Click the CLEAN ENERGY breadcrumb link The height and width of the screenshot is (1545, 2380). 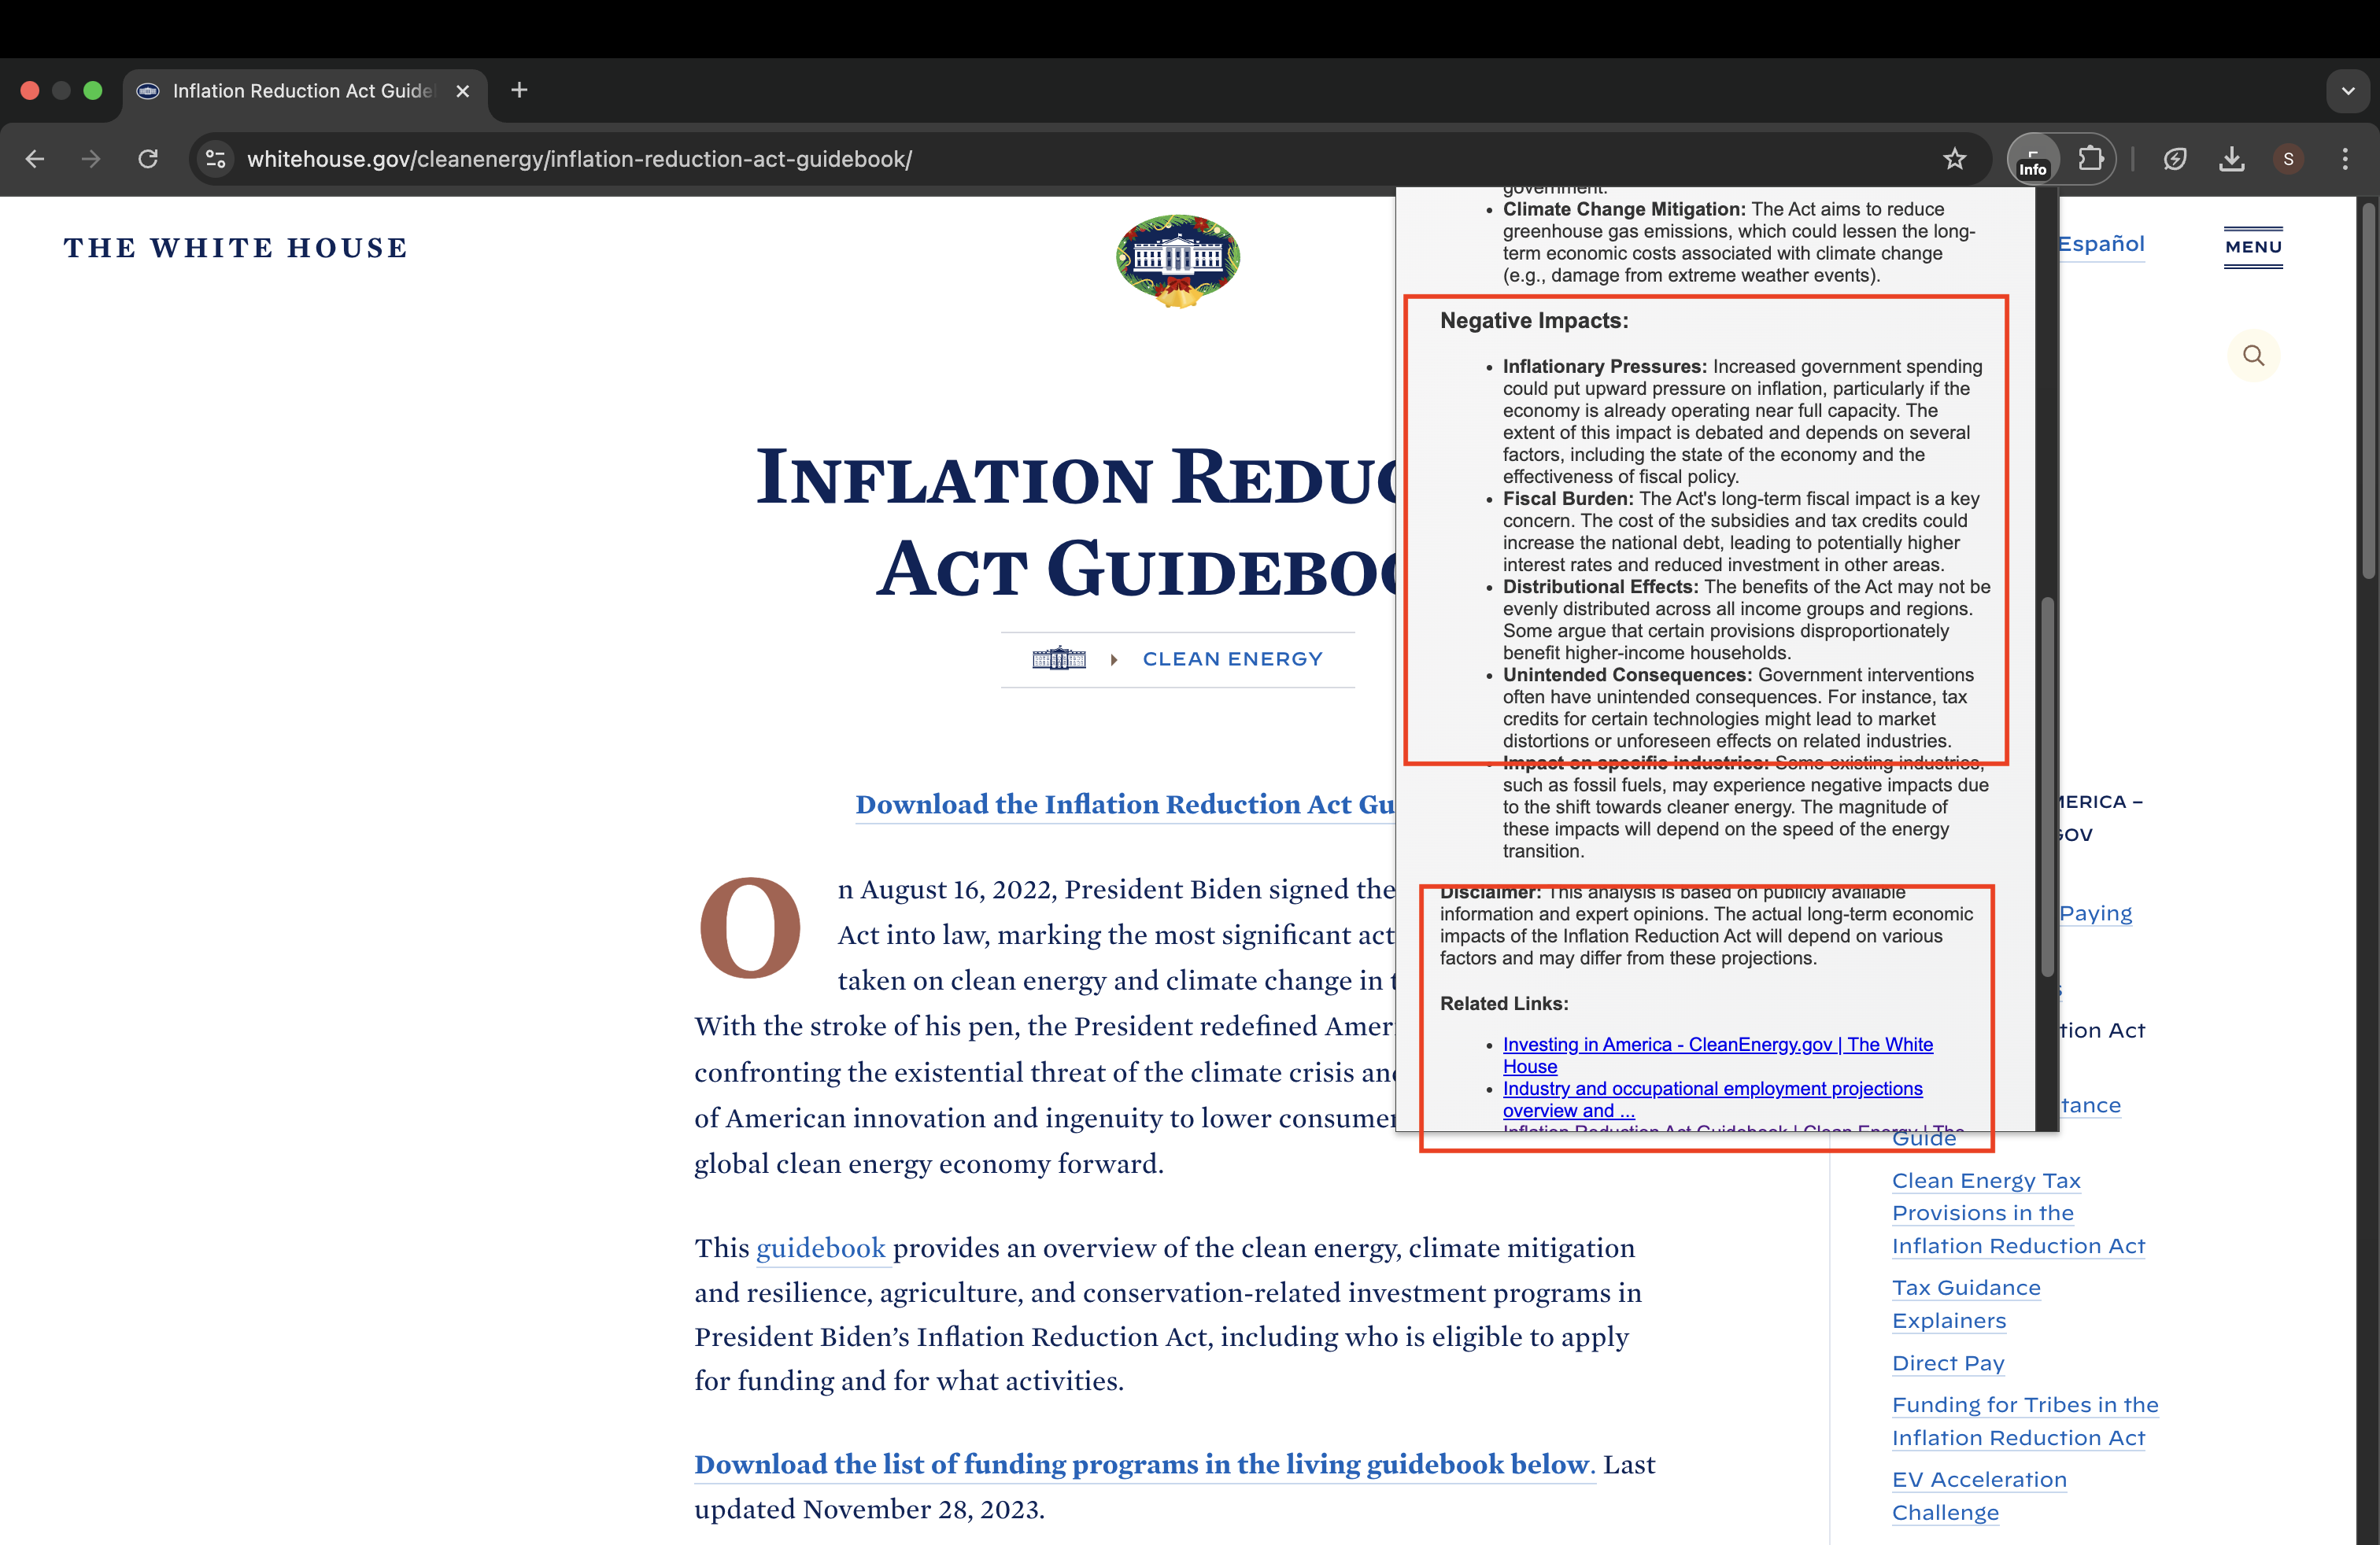[x=1232, y=658]
